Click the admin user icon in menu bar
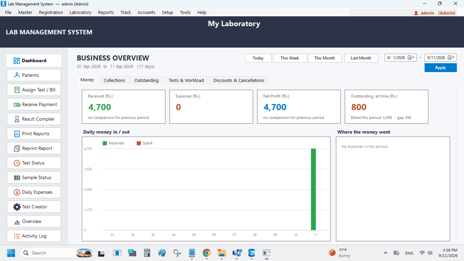 pos(416,13)
